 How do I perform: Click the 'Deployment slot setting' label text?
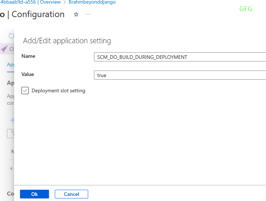tap(58, 91)
